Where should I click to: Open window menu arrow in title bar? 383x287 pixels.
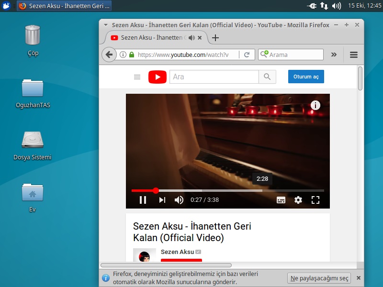click(x=106, y=25)
